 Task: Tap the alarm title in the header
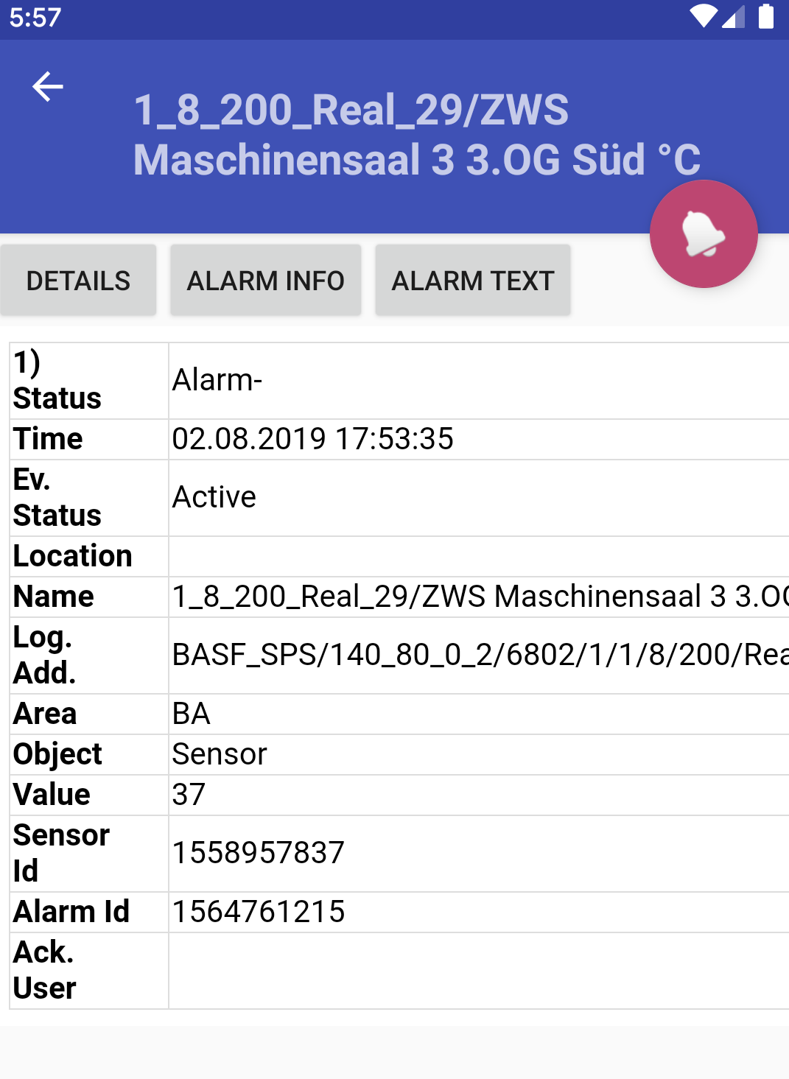(417, 135)
